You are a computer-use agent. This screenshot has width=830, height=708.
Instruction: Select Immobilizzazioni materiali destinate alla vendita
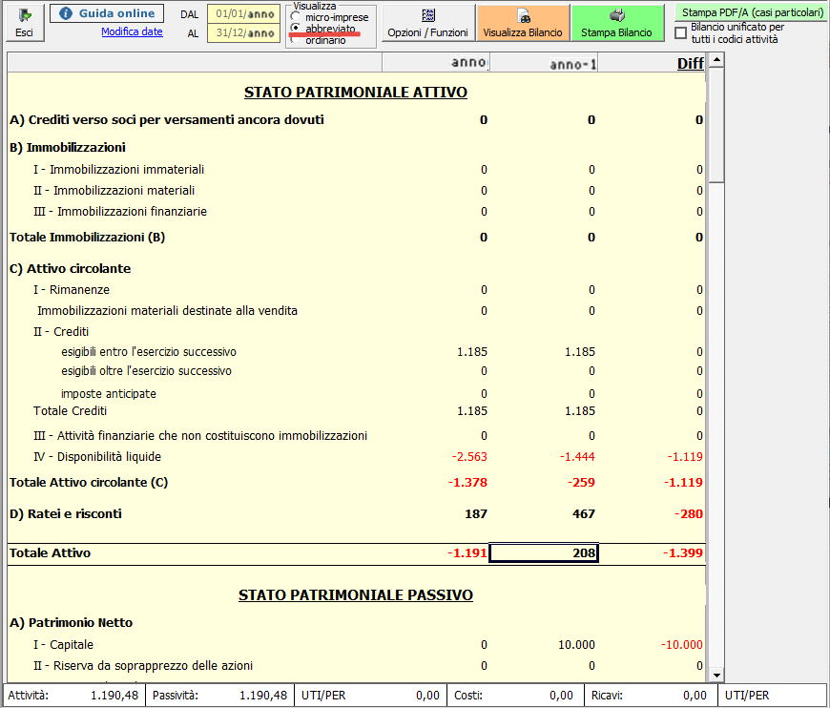(356, 311)
